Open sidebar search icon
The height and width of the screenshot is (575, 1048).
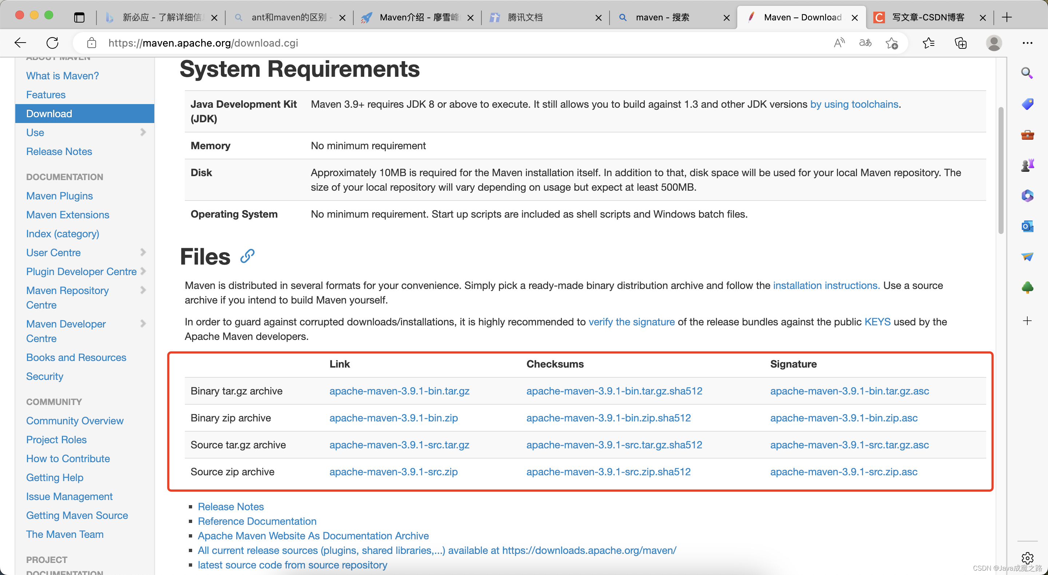click(x=1027, y=73)
